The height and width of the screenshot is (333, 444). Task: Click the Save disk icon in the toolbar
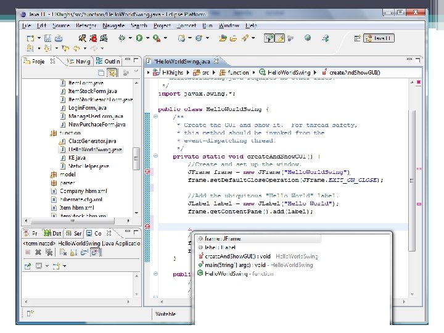pos(47,38)
